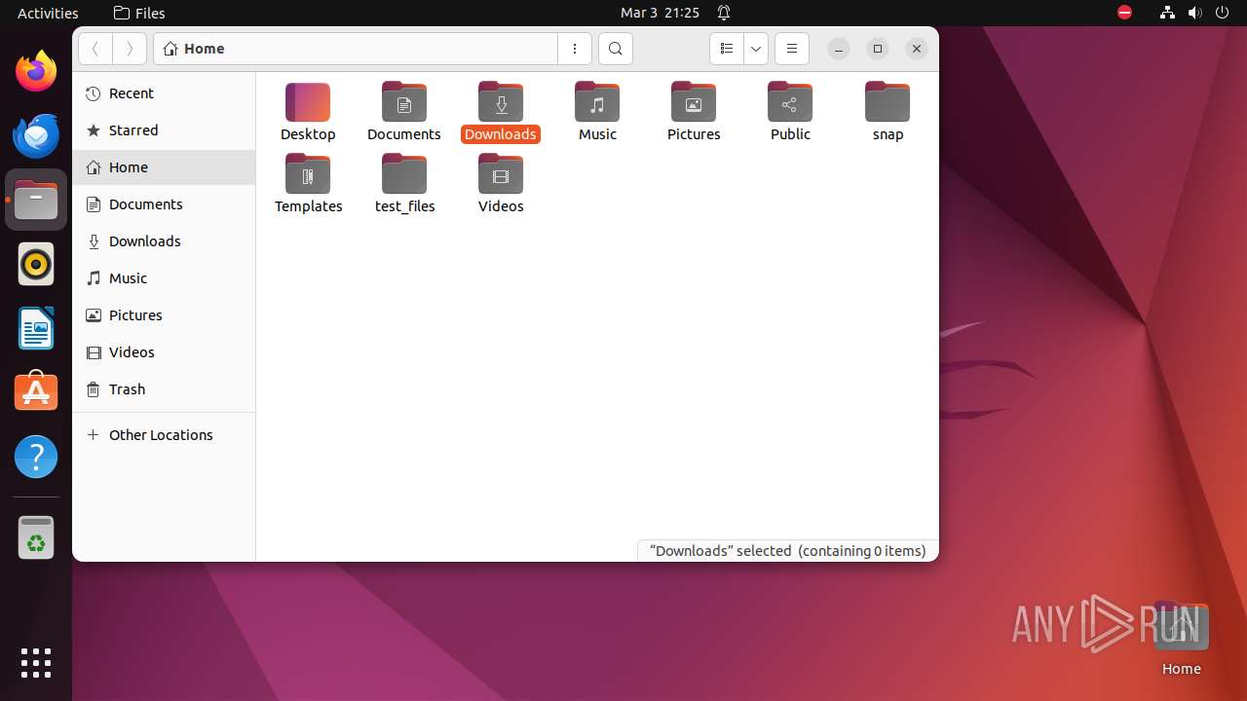The width and height of the screenshot is (1247, 701).
Task: Open the Trash icon in the dock
Action: coord(36,537)
